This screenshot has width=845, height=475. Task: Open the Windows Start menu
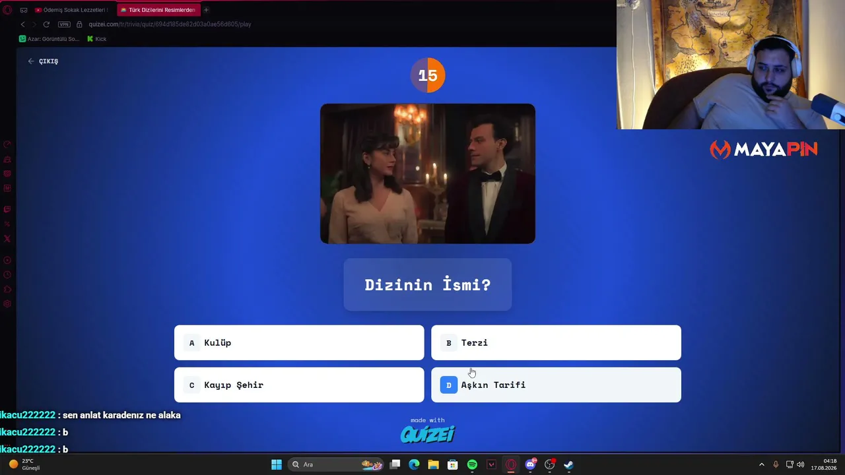pos(277,464)
